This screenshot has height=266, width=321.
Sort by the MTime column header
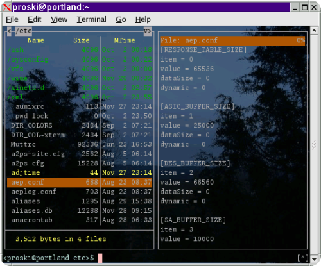pyautogui.click(x=125, y=40)
